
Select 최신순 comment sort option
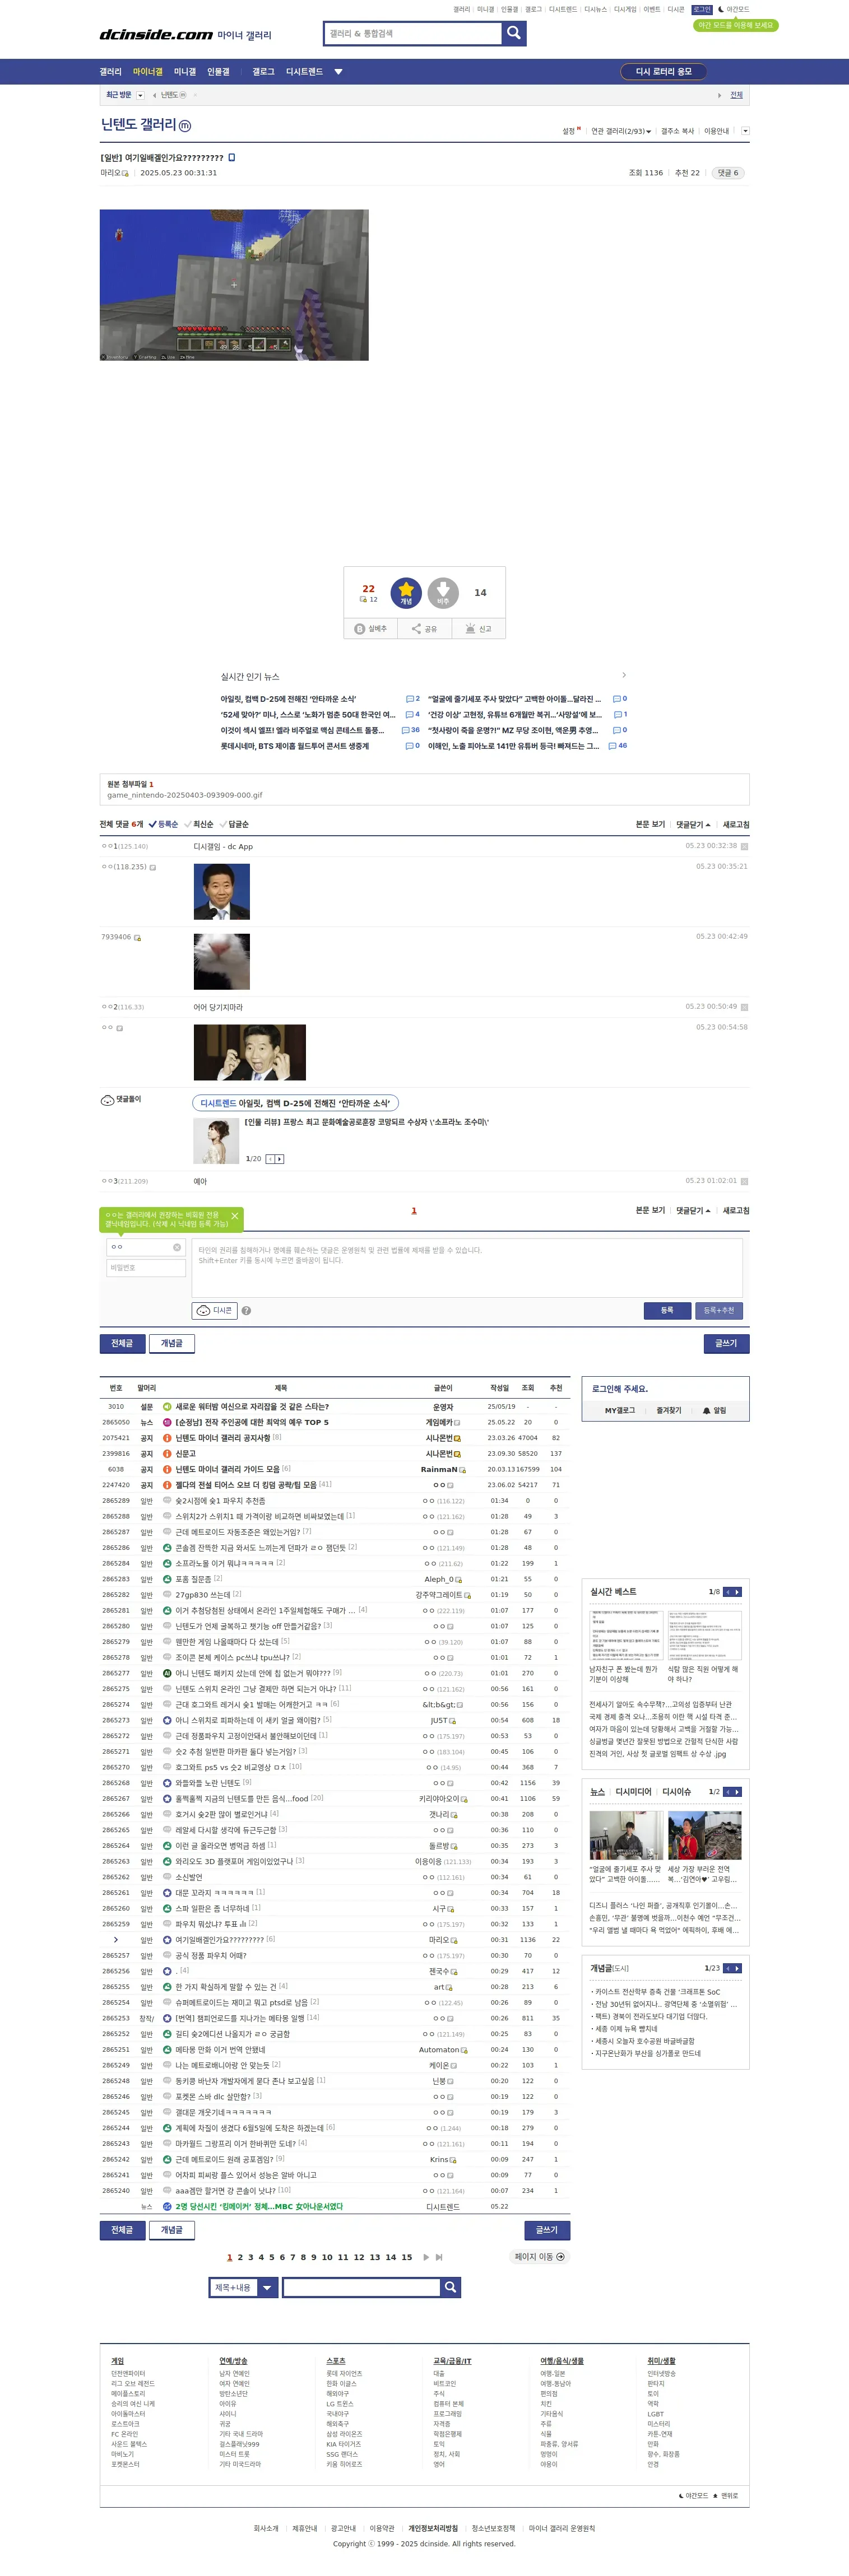point(198,824)
